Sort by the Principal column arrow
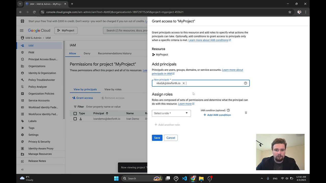The height and width of the screenshot is (183, 326). pyautogui.click(x=107, y=113)
